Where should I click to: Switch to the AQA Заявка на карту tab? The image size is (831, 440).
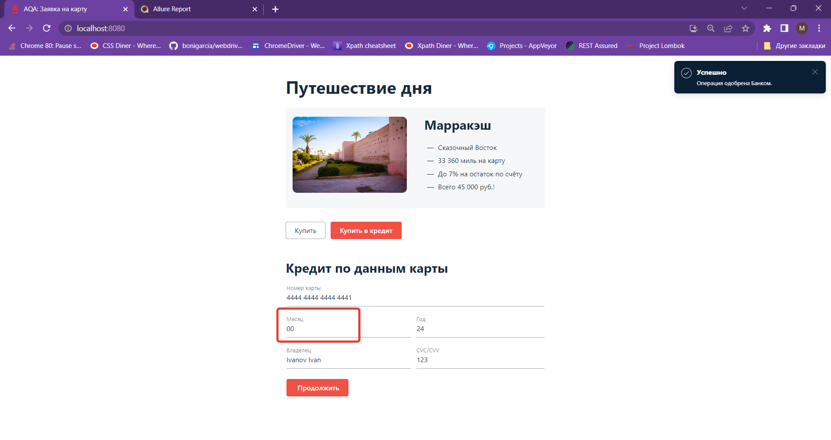pos(55,9)
